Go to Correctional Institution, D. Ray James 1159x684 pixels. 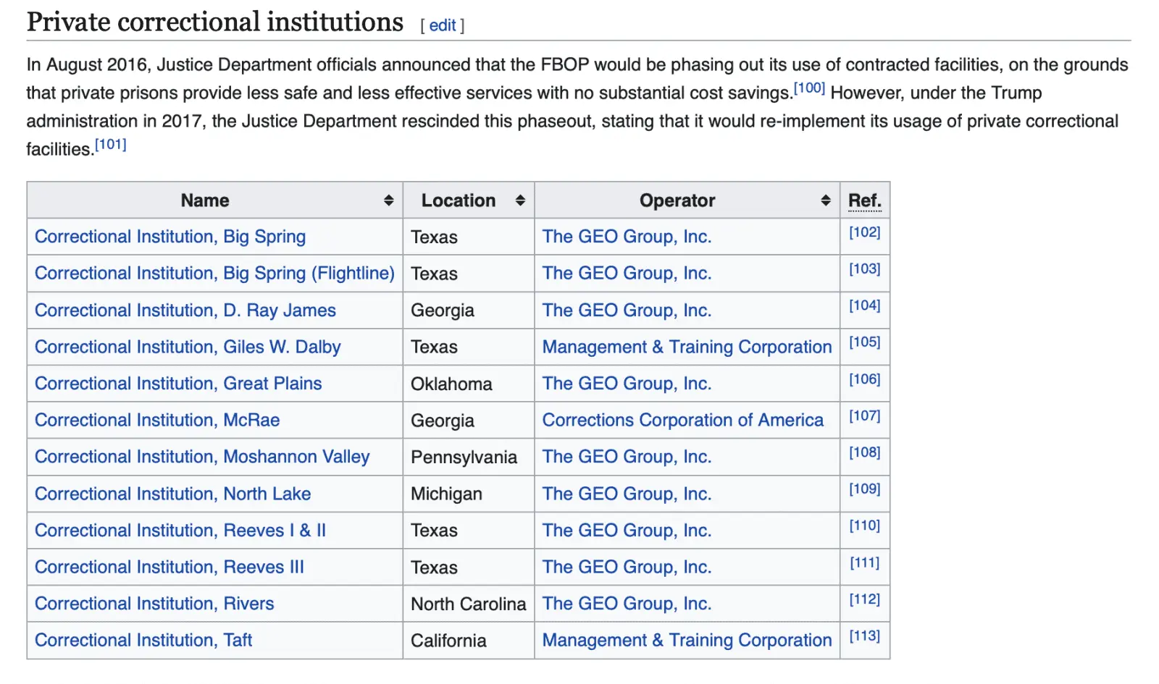tap(185, 311)
